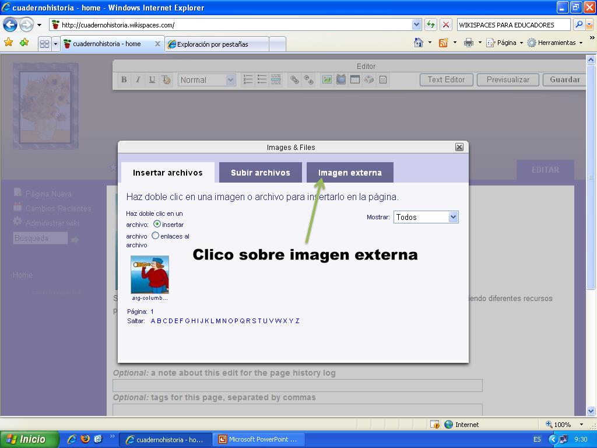597x448 pixels.
Task: Click the cuadernohistoria taskbar button
Action: tap(166, 439)
